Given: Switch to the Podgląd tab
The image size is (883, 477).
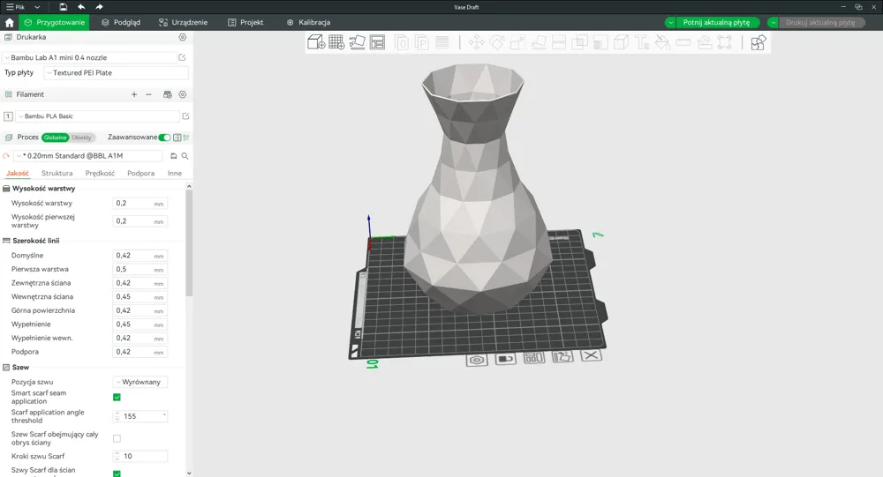Looking at the screenshot, I should [x=121, y=23].
